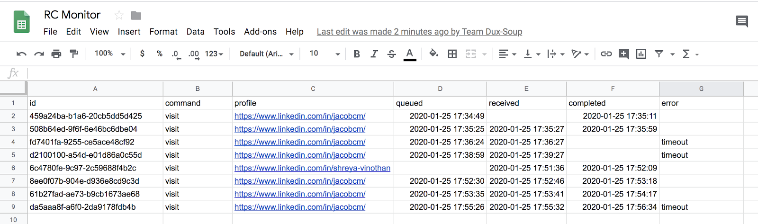Select row 5 header
The image size is (758, 224).
(x=13, y=155)
